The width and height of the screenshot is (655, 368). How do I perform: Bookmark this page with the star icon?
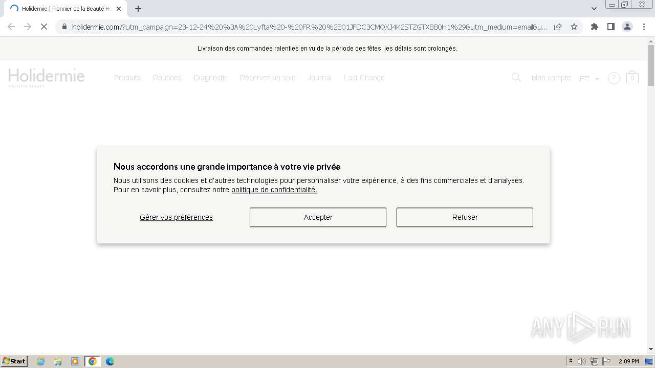[574, 27]
